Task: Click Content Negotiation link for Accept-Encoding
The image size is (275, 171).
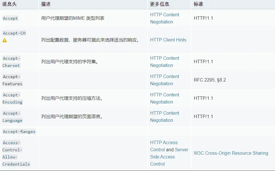Action: coord(165,98)
